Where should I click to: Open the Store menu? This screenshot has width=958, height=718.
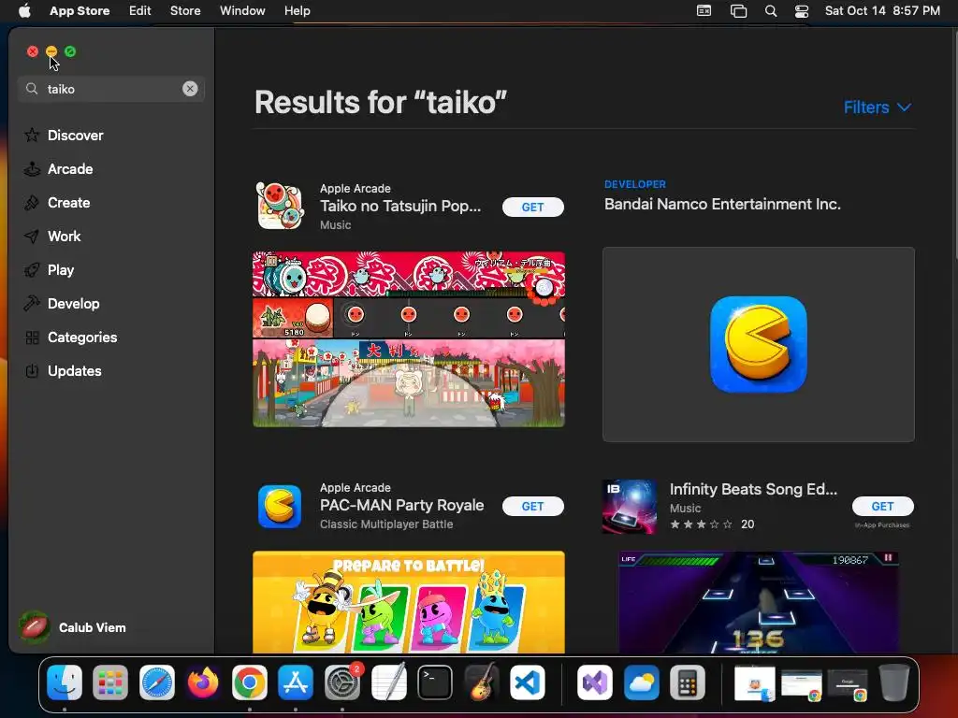click(x=185, y=11)
